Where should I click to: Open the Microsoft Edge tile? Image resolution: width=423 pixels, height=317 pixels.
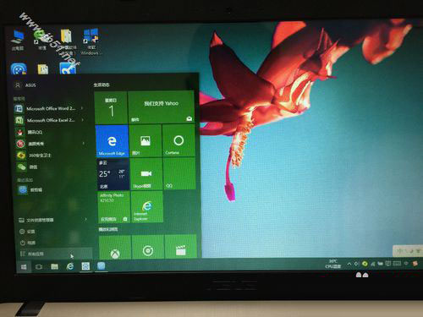click(x=112, y=141)
